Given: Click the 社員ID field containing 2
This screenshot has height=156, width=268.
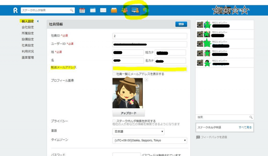Looking at the screenshot, I should (150, 36).
